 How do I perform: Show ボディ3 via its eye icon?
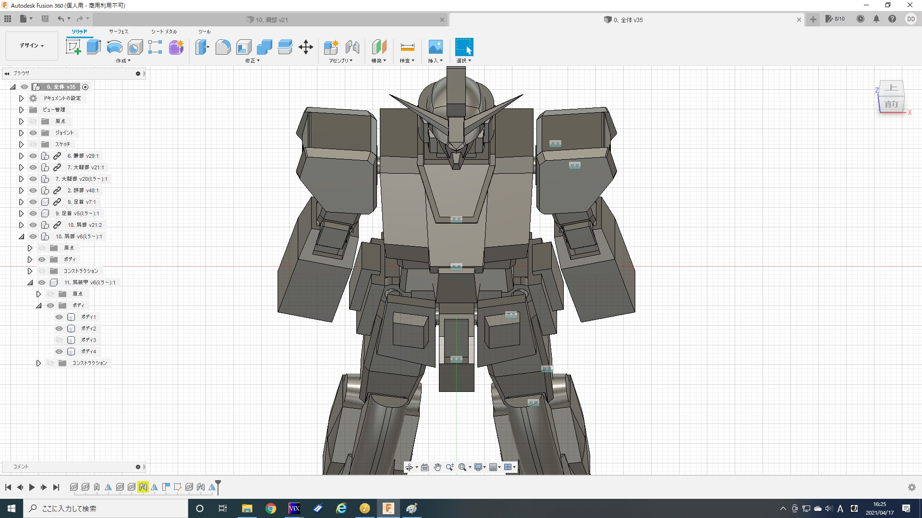click(59, 340)
